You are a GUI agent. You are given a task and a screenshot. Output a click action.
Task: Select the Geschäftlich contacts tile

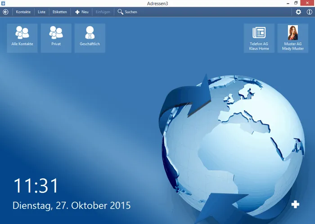pyautogui.click(x=90, y=38)
